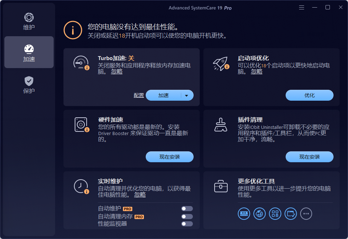
Task: Click the 性能监视器 label
Action: 112,224
